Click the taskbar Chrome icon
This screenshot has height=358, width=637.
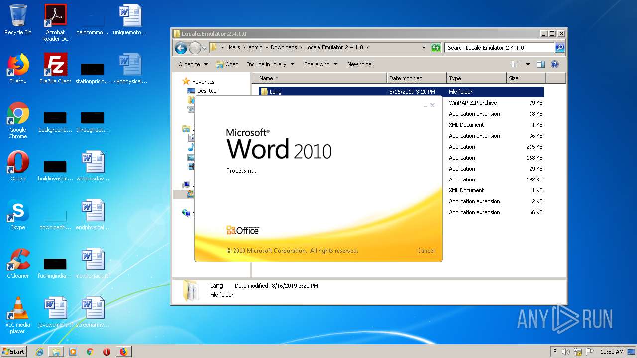click(90, 352)
